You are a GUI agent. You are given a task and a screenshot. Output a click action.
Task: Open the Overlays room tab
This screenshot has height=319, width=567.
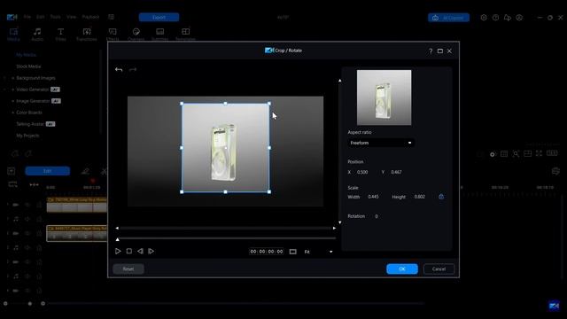[x=136, y=35]
